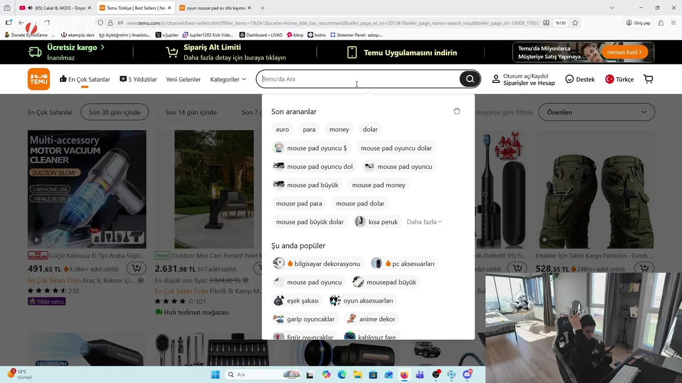The height and width of the screenshot is (383, 682).
Task: Bookmark this page with star icon
Action: [x=575, y=23]
